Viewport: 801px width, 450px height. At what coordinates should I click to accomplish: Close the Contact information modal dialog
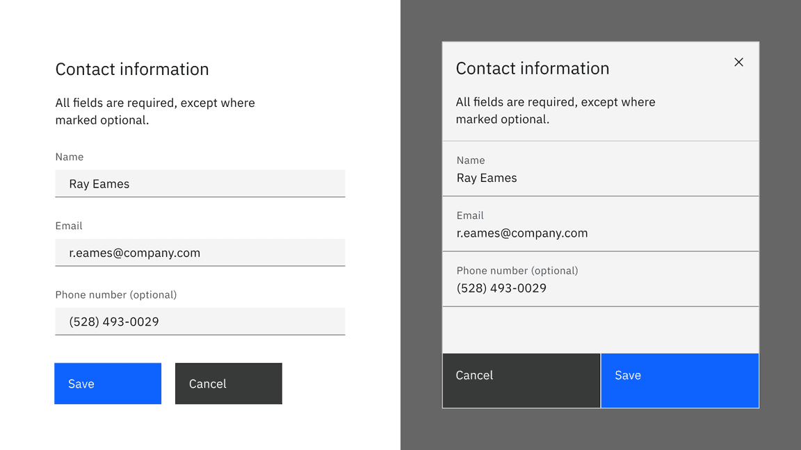[x=738, y=62]
